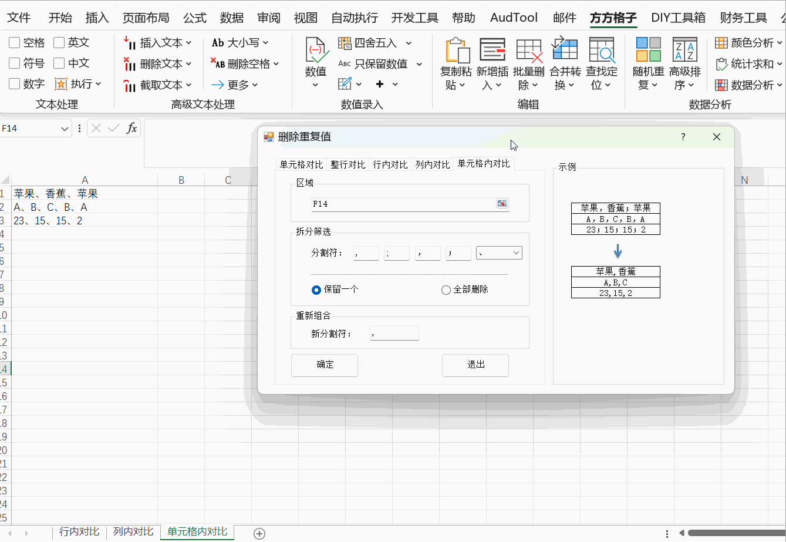
Task: Open the Name Box dropdown
Action: pyautogui.click(x=65, y=128)
